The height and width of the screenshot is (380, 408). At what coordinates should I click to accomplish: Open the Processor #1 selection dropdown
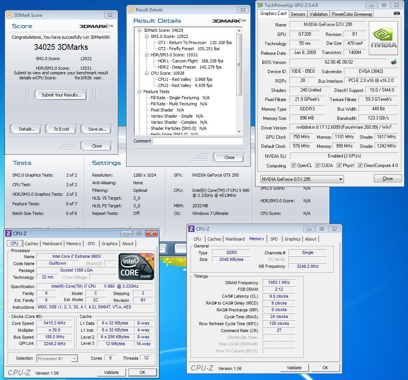click(57, 359)
